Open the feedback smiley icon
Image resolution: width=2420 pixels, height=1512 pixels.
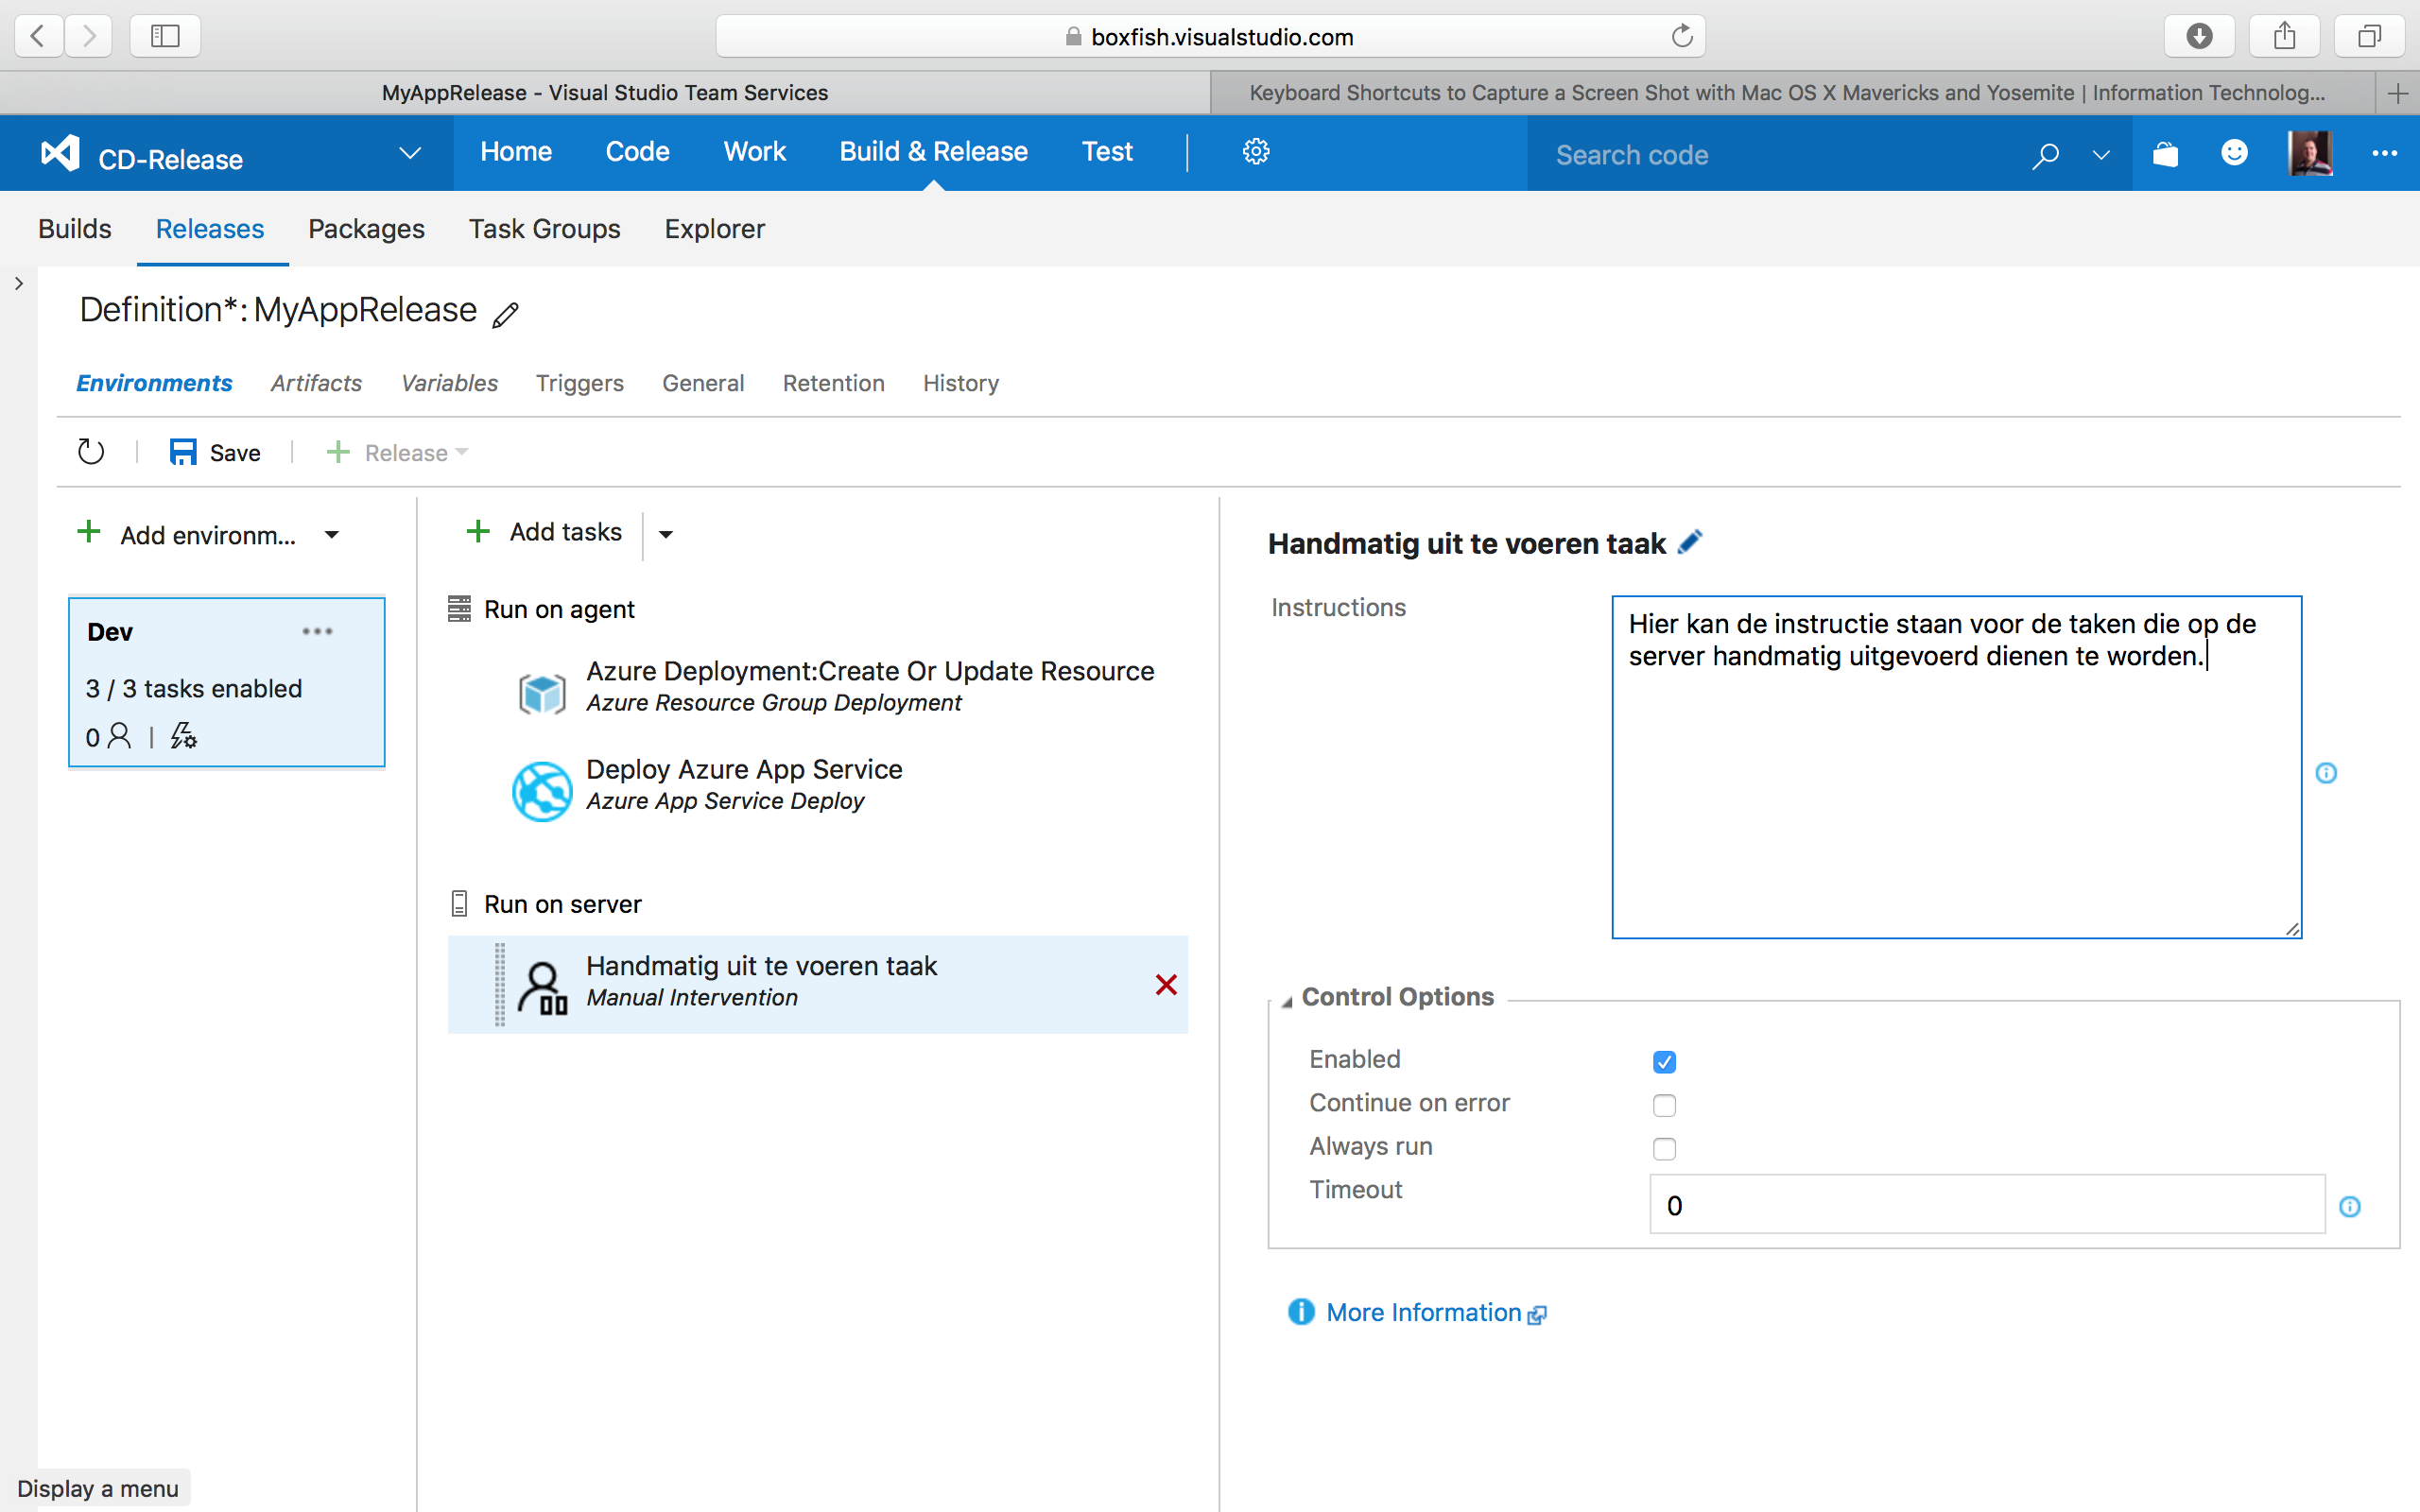pos(2234,153)
